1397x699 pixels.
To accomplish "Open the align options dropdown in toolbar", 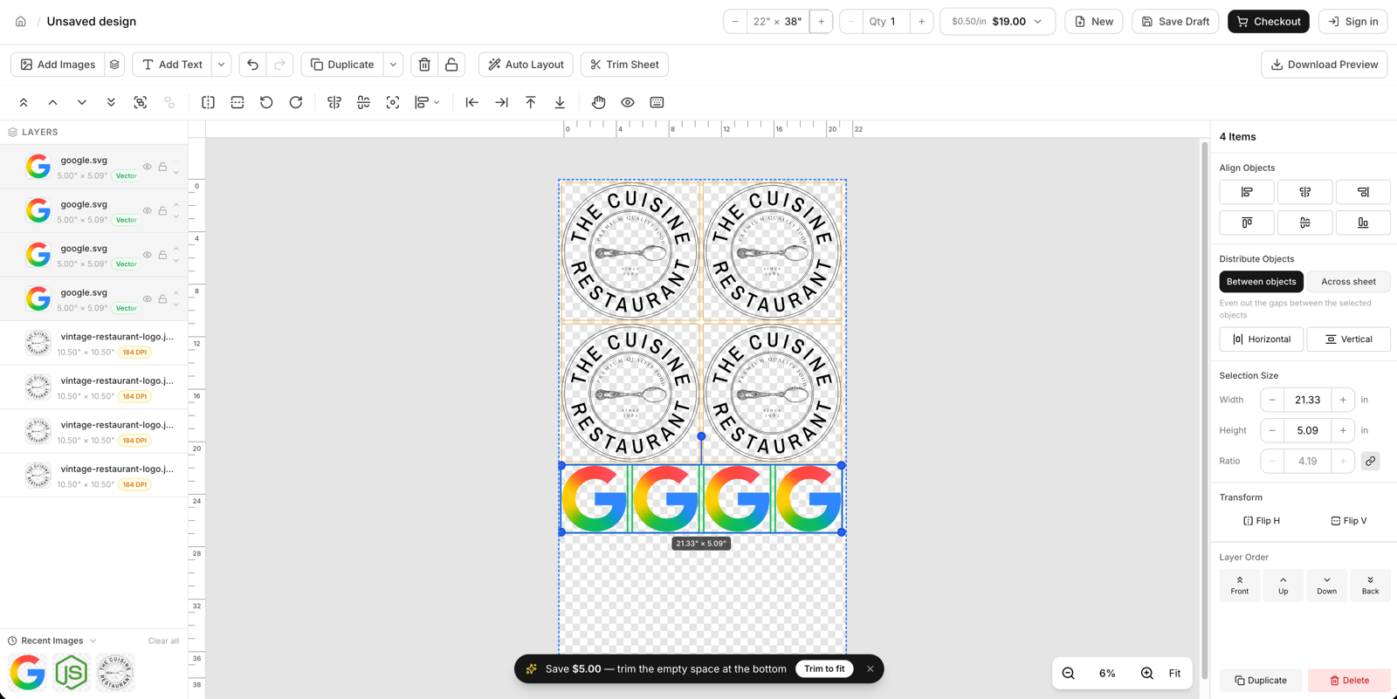I will (x=427, y=103).
